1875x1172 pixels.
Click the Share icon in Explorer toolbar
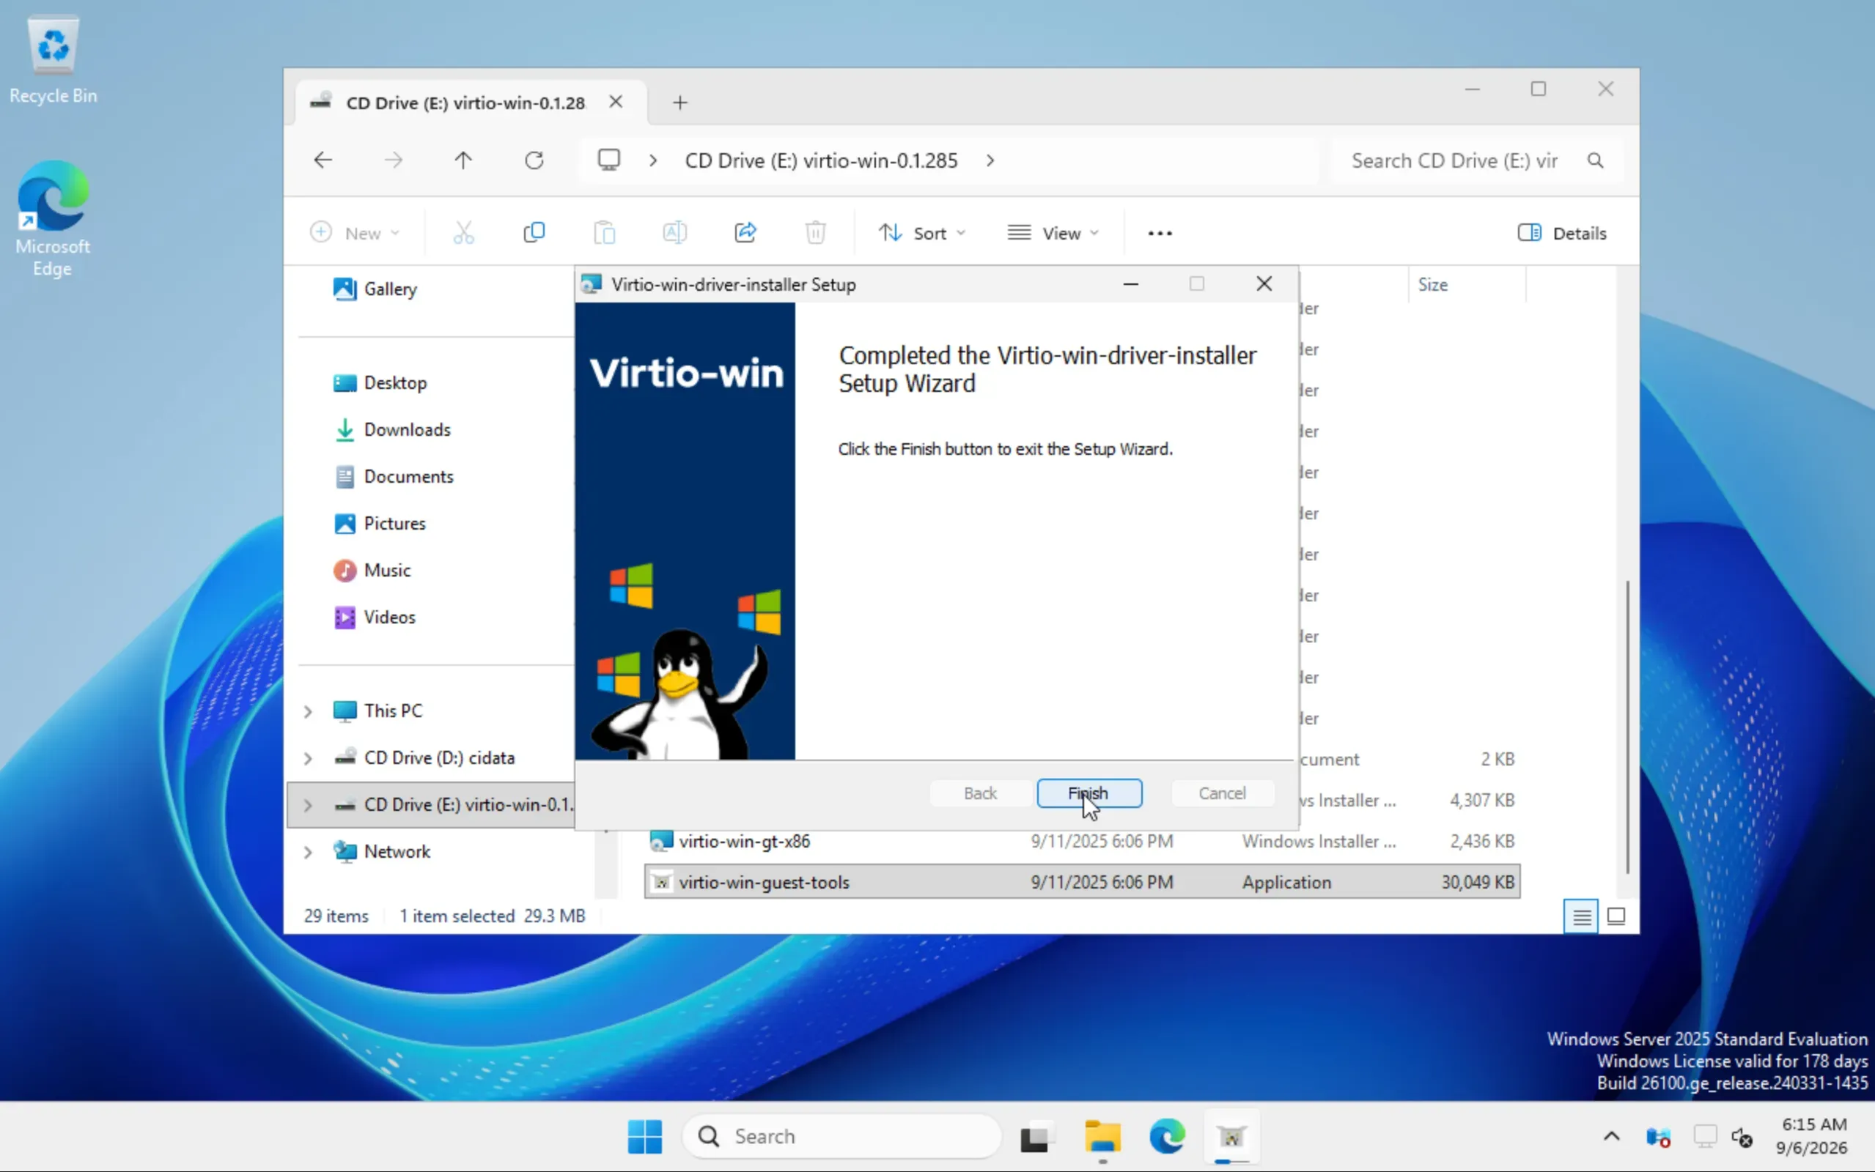coord(745,232)
